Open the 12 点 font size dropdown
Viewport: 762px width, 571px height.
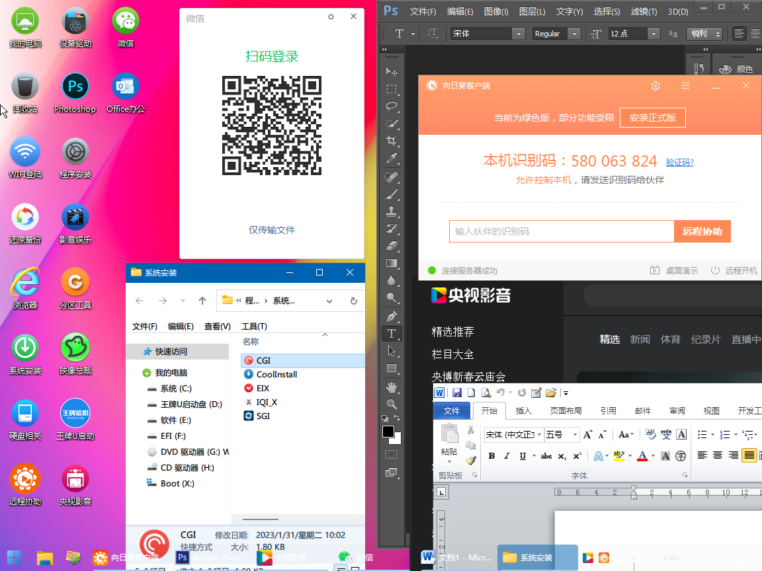coord(654,34)
